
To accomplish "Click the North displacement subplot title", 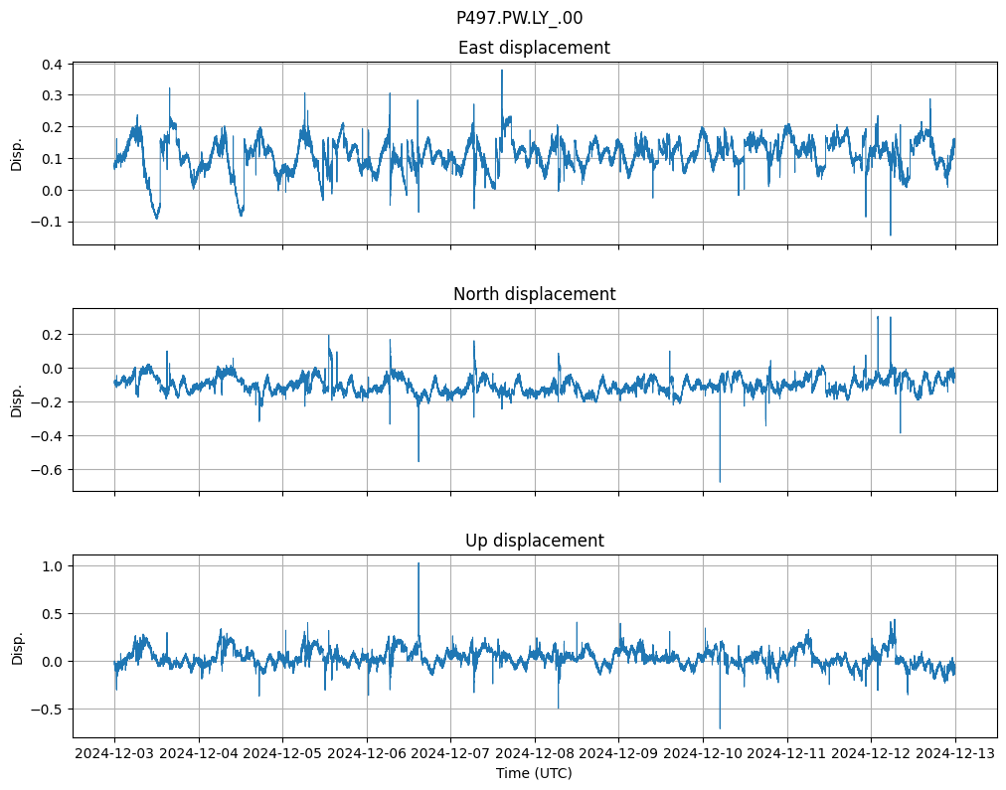I will [x=534, y=294].
